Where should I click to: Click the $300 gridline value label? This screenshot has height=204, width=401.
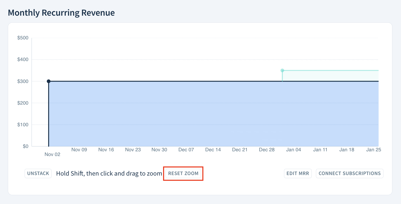click(23, 81)
